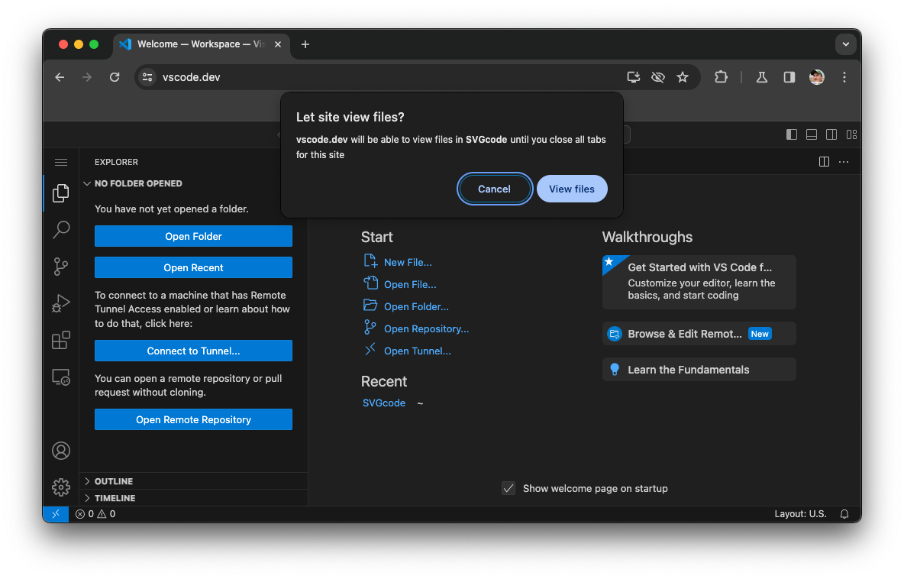Open the Extensions view
The width and height of the screenshot is (904, 579).
[61, 340]
